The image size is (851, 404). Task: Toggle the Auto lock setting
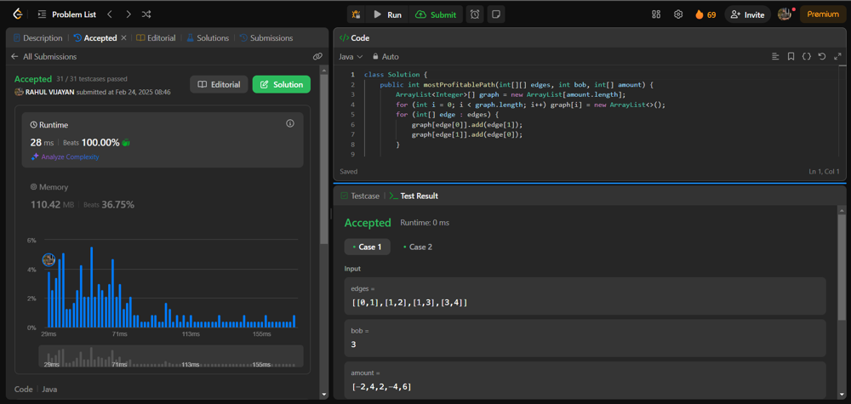tap(386, 57)
